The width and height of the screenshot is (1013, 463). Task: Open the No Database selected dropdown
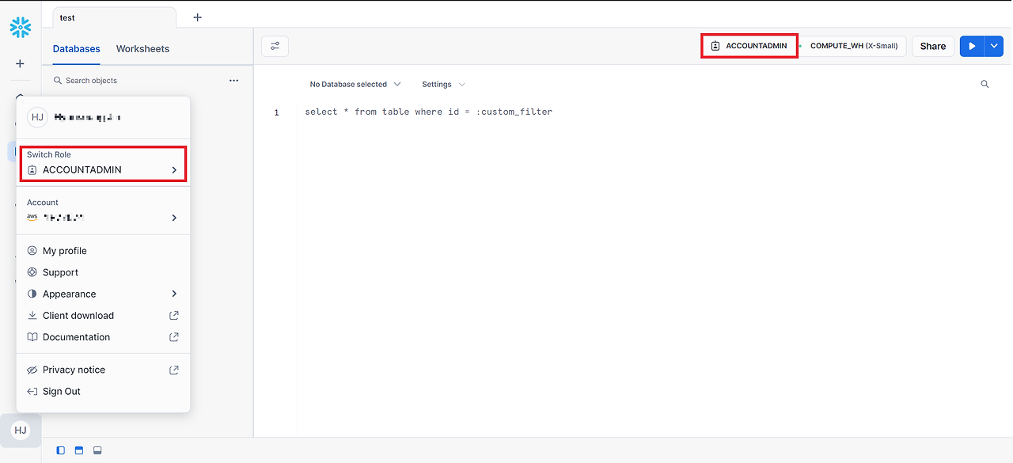[x=355, y=84]
